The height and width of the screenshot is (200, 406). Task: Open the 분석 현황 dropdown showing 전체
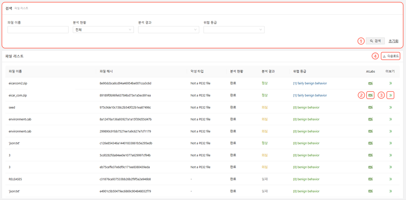point(103,30)
